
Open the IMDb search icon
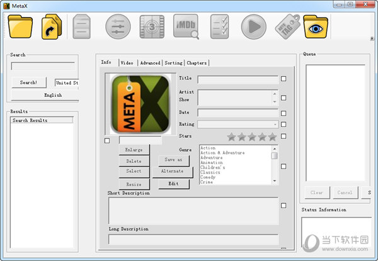(x=186, y=26)
